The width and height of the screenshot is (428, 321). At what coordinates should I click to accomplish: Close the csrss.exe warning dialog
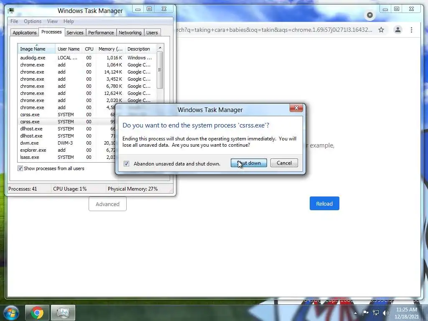pyautogui.click(x=296, y=108)
